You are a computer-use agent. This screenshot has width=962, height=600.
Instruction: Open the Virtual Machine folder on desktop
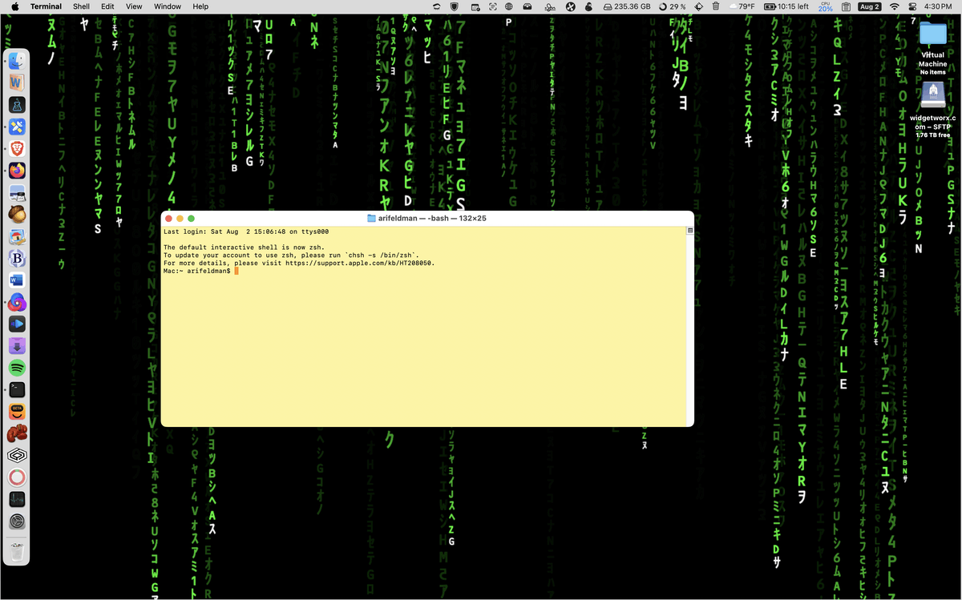pos(932,34)
